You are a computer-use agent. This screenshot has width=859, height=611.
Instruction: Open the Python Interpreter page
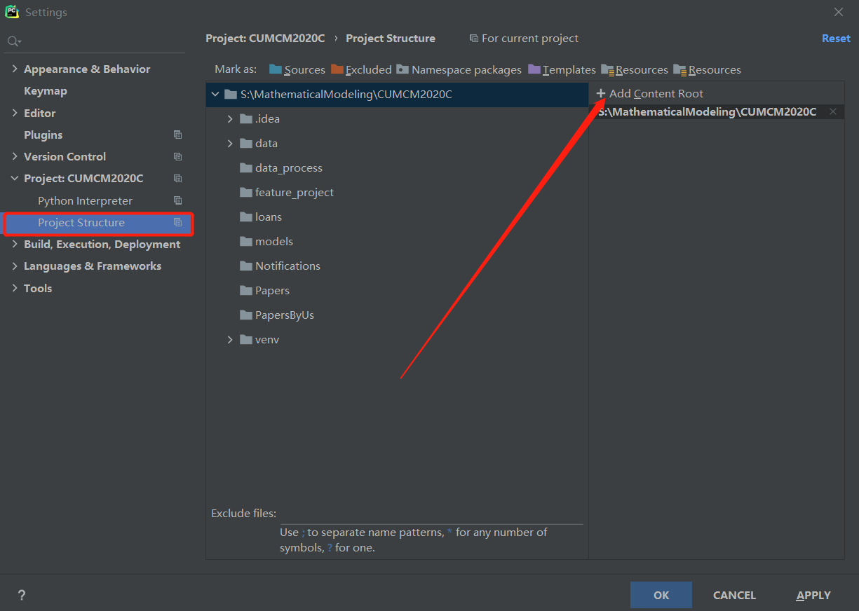[x=85, y=200]
